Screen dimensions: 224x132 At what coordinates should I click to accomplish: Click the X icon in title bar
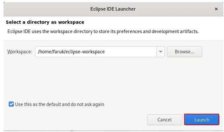216,9
